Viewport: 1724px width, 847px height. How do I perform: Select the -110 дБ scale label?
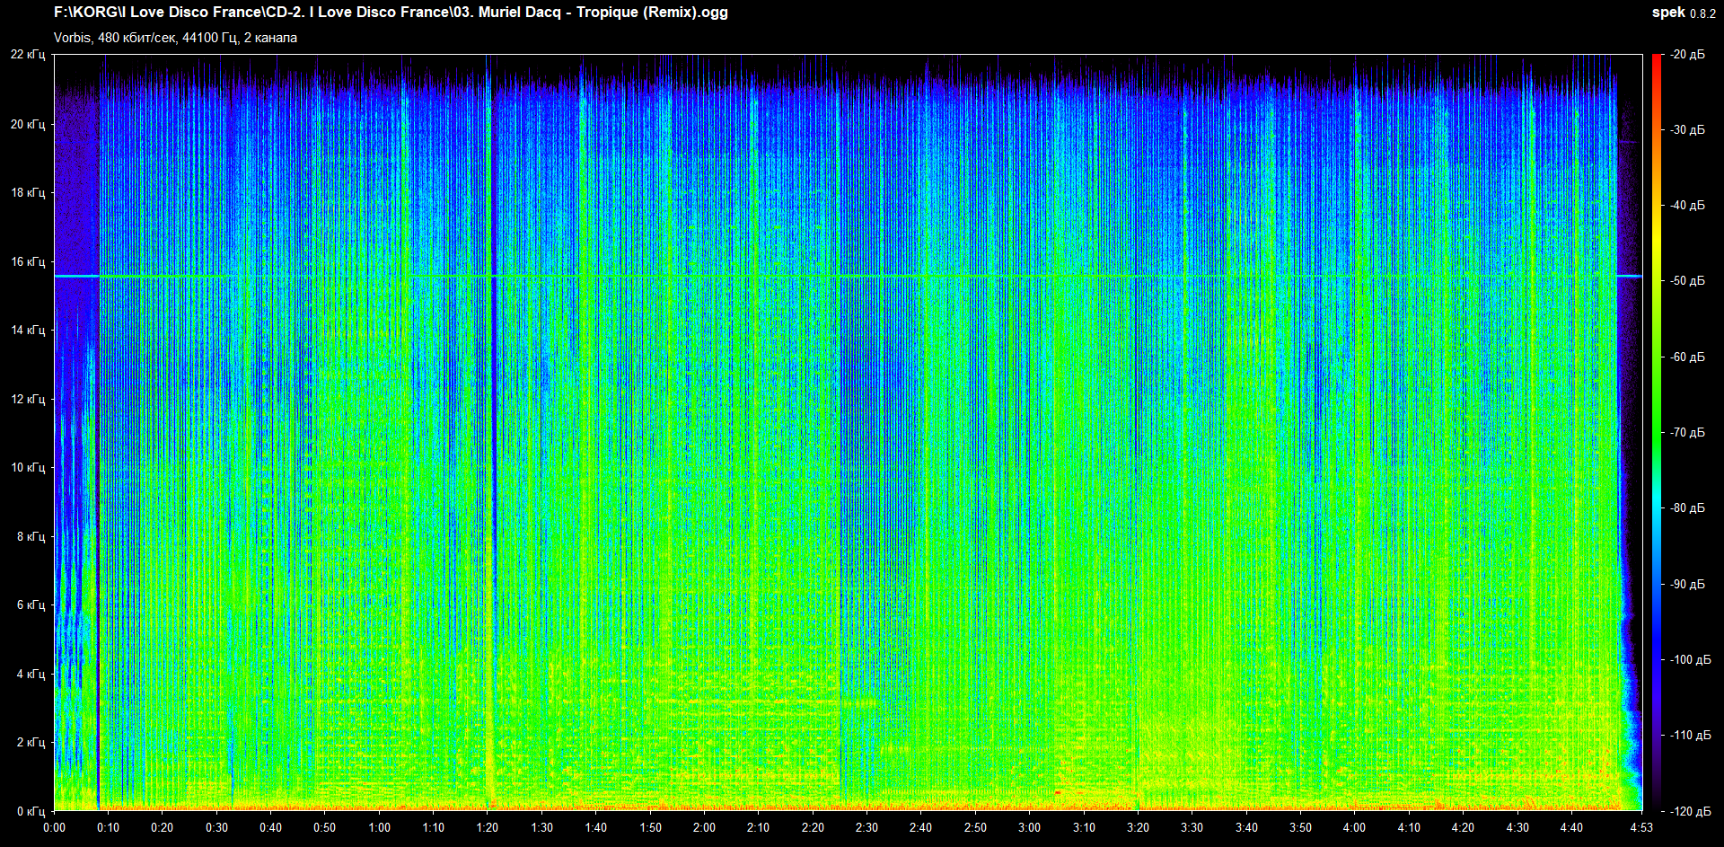pos(1691,735)
